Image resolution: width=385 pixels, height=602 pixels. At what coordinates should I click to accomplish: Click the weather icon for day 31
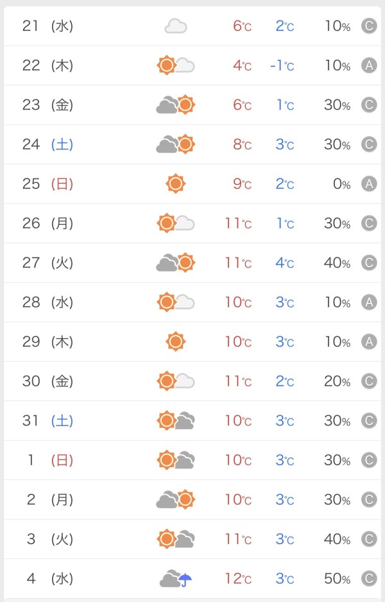point(175,421)
